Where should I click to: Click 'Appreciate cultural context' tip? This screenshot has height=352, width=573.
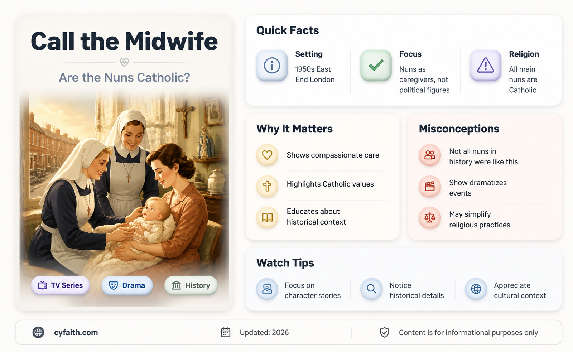(520, 290)
